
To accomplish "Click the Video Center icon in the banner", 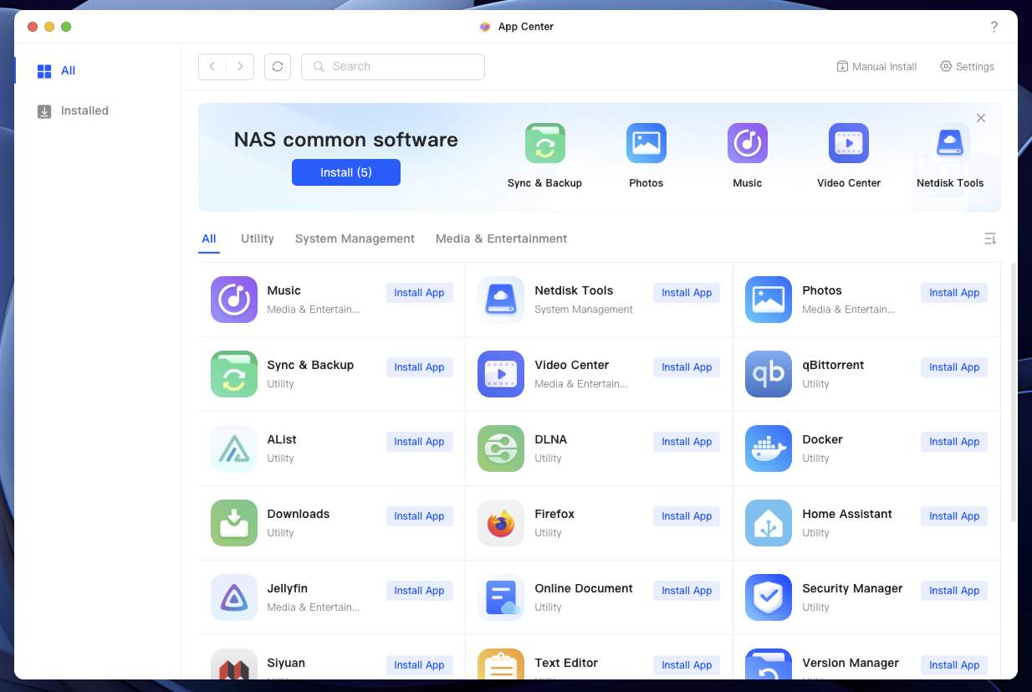I will [849, 143].
